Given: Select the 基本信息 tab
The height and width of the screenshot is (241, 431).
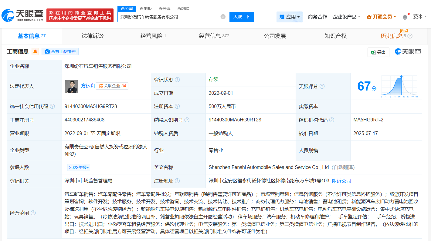Looking at the screenshot, I should pos(32,36).
